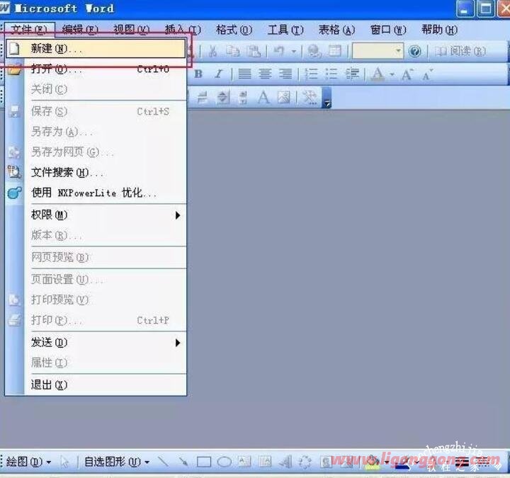
Task: Open the 视图(V) menu
Action: click(x=131, y=30)
